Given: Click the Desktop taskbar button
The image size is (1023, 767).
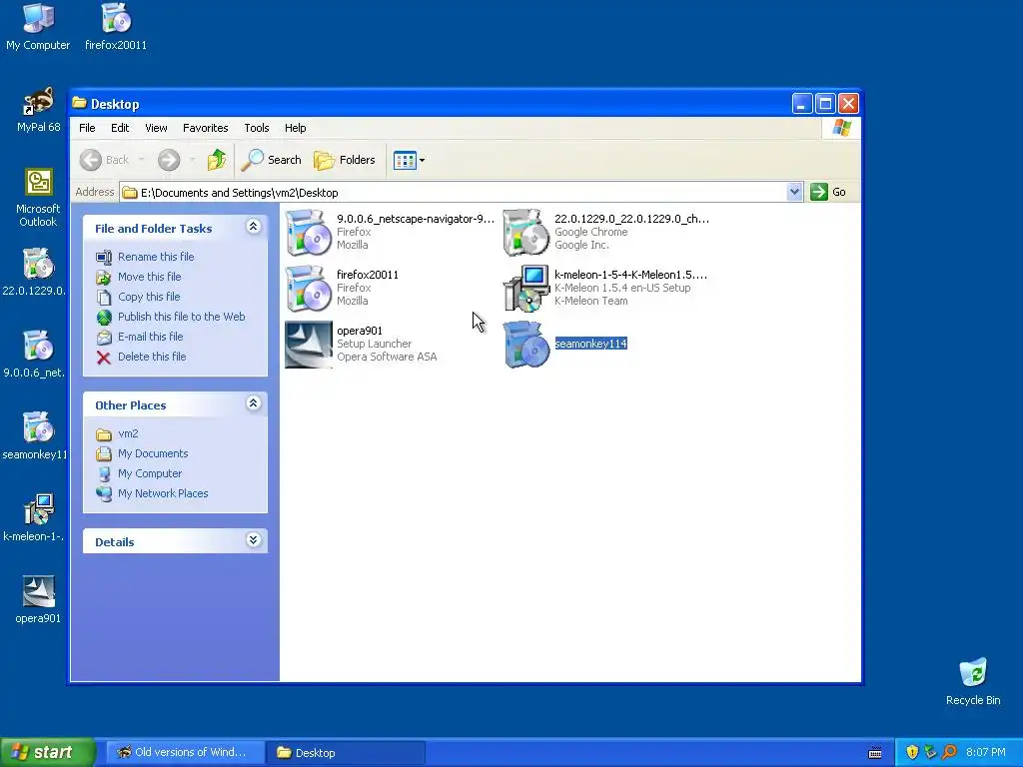Looking at the screenshot, I should (346, 753).
